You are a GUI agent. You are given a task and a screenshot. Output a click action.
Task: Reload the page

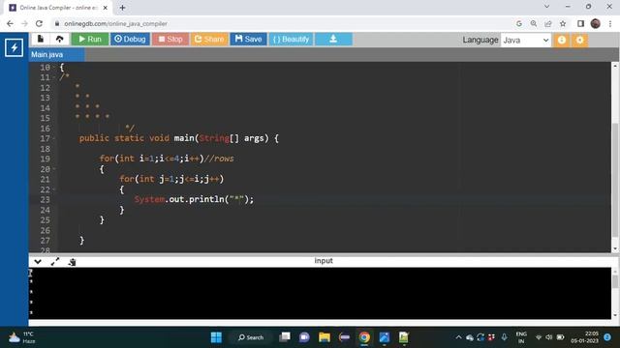point(39,23)
